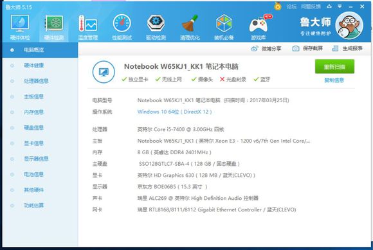
Task: Click the 蓝牙 feature indicator
Action: point(262,80)
